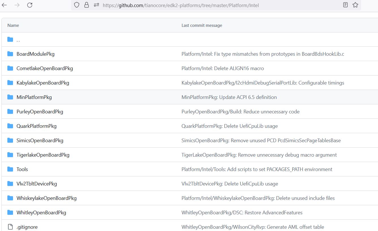Click the CometlakeOpenBoardPkg folder icon

pos(10,68)
